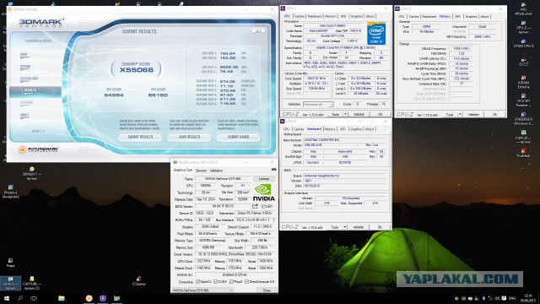Switch to Sensors tab in GPU-Z
This screenshot has height=304, width=540.
coord(201,171)
